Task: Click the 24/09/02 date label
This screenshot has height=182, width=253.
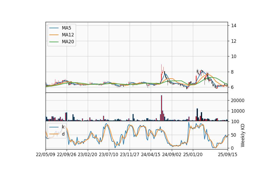Action: tap(172, 155)
